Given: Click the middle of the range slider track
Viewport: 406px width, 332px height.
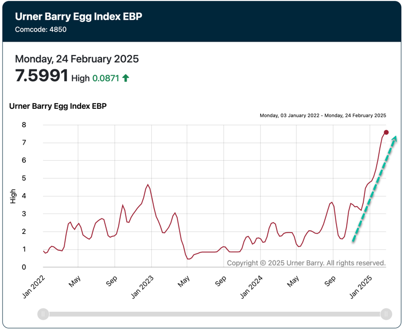Looking at the screenshot, I should [x=215, y=314].
